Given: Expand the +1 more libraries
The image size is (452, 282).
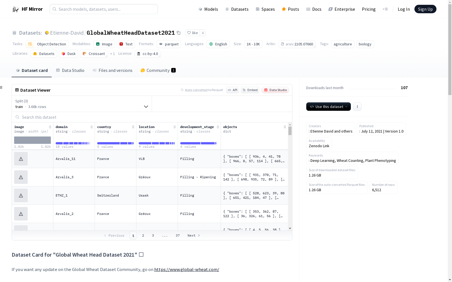Looking at the screenshot, I should [112, 54].
